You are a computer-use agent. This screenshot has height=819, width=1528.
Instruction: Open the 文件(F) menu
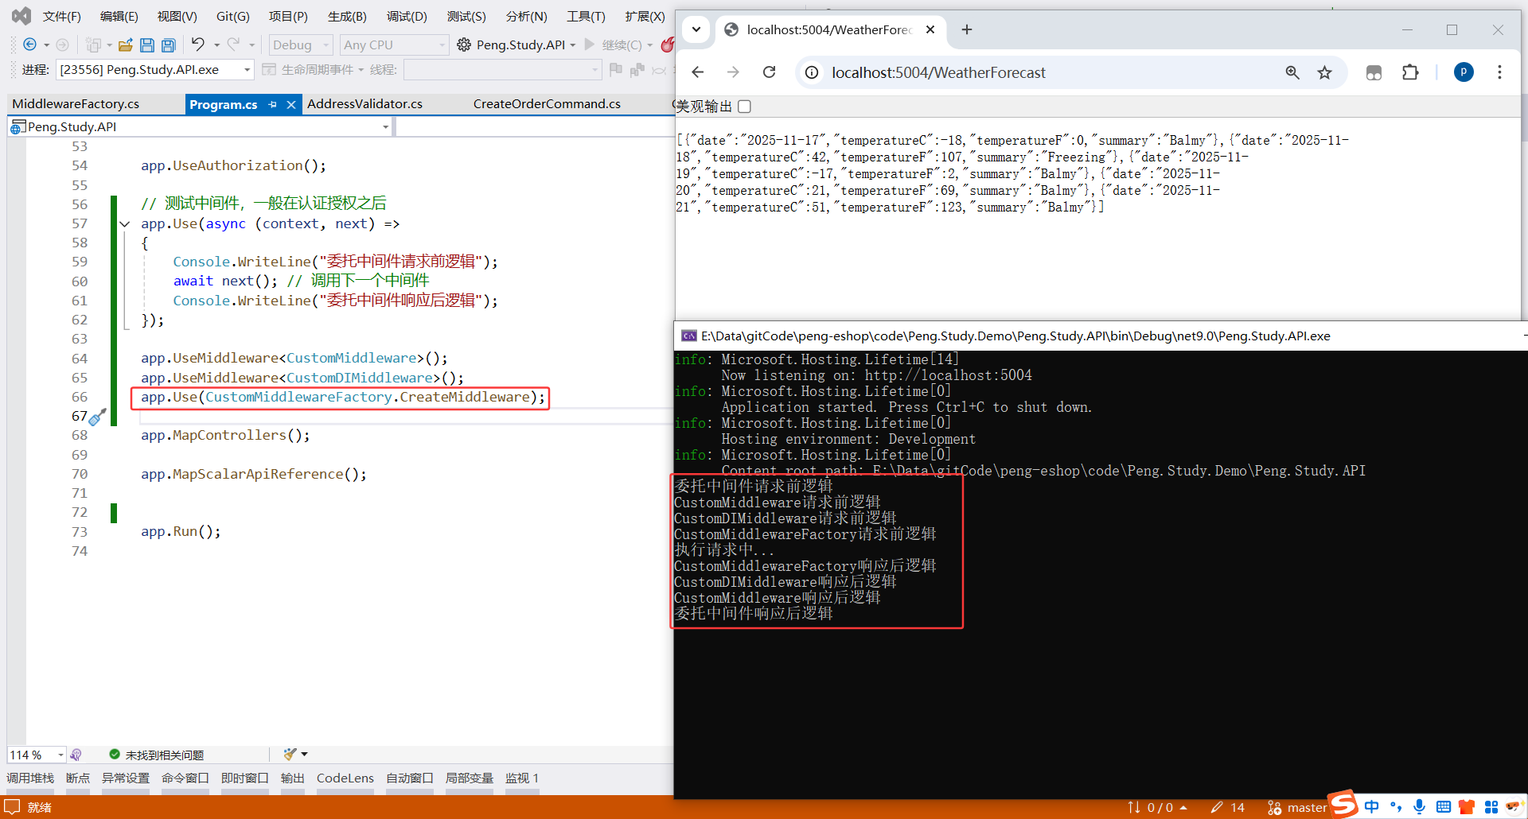point(61,16)
